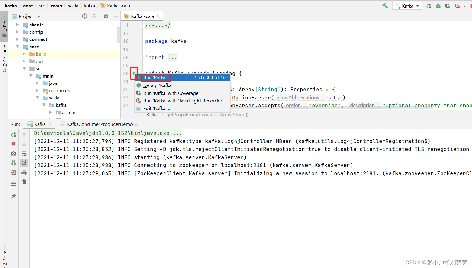The width and height of the screenshot is (472, 268).
Task: Click the 'scala' breadcrumb in navigation bar
Action: coord(73,6)
